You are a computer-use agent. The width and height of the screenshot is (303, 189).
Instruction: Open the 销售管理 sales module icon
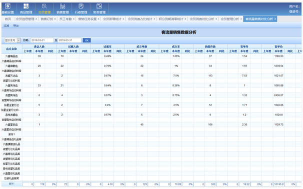tap(62, 6)
